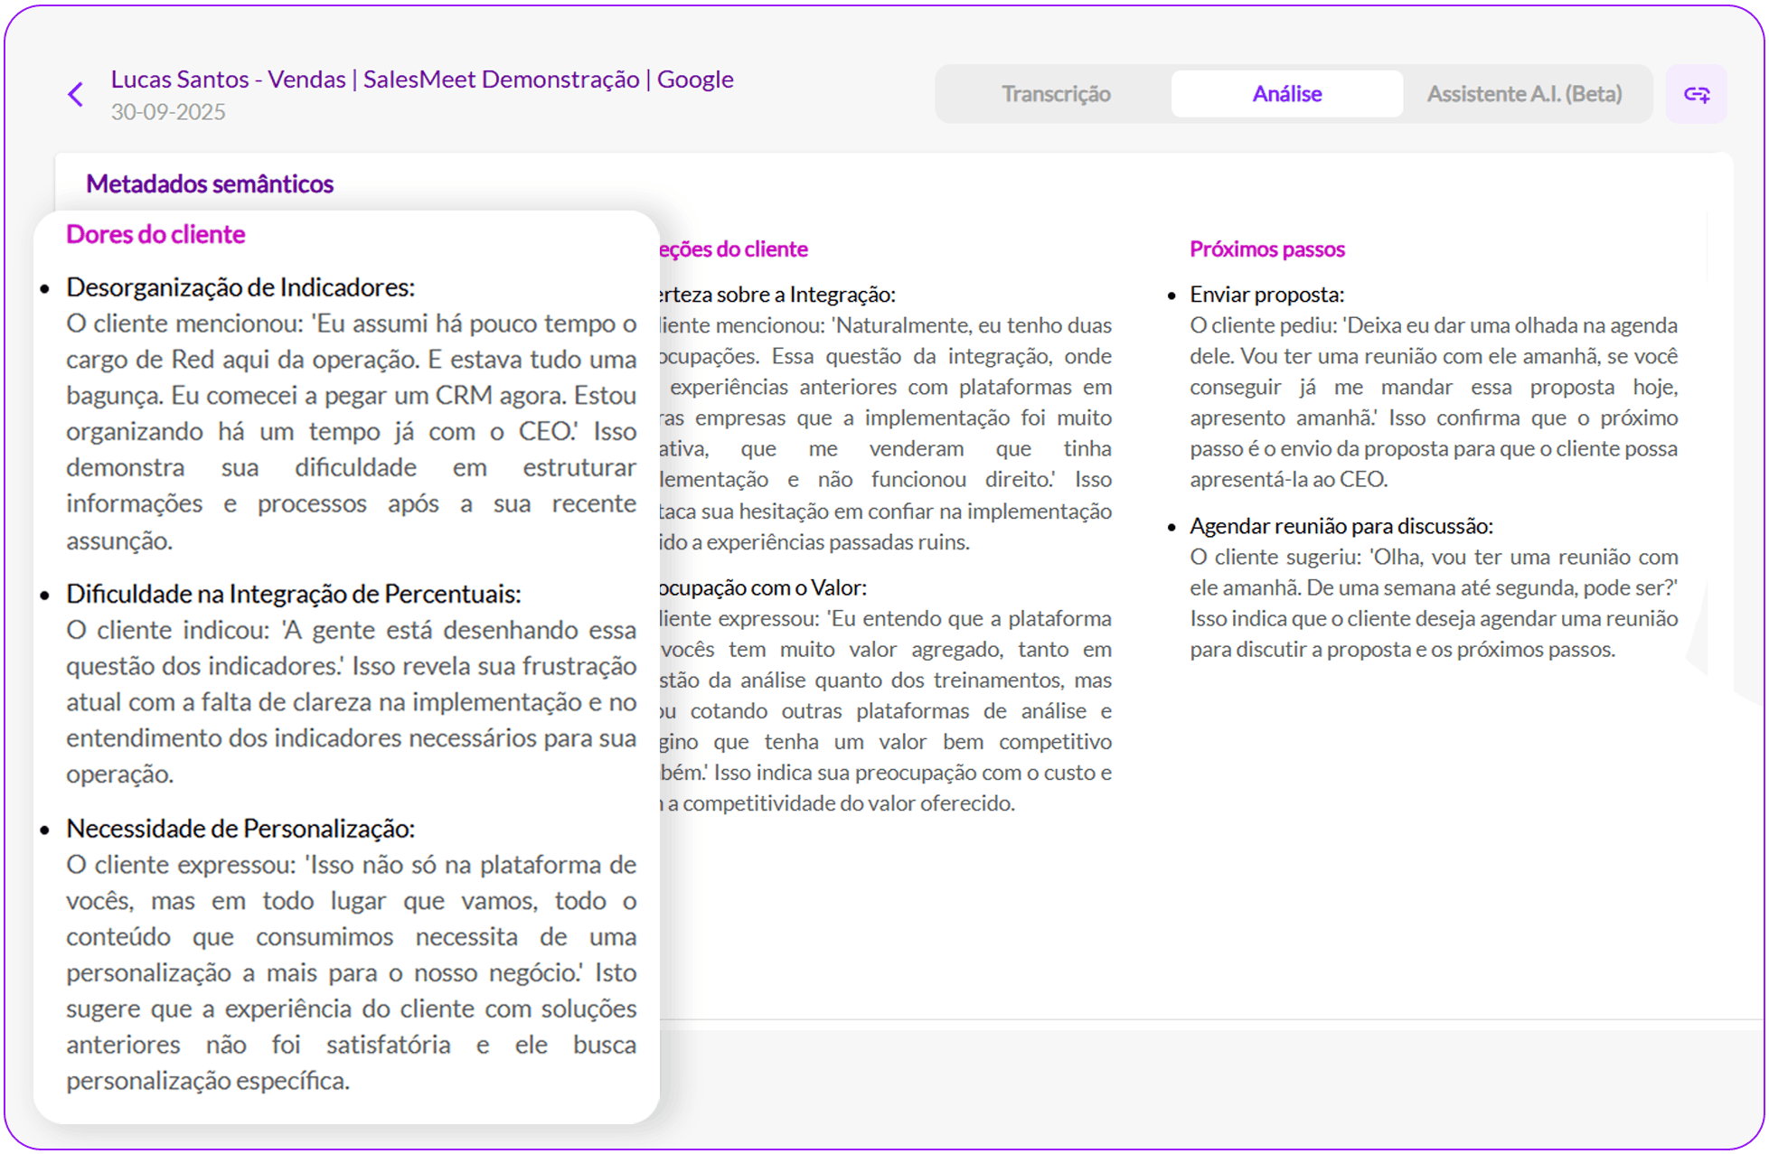Select the Análise tab
The width and height of the screenshot is (1769, 1154).
[x=1286, y=94]
